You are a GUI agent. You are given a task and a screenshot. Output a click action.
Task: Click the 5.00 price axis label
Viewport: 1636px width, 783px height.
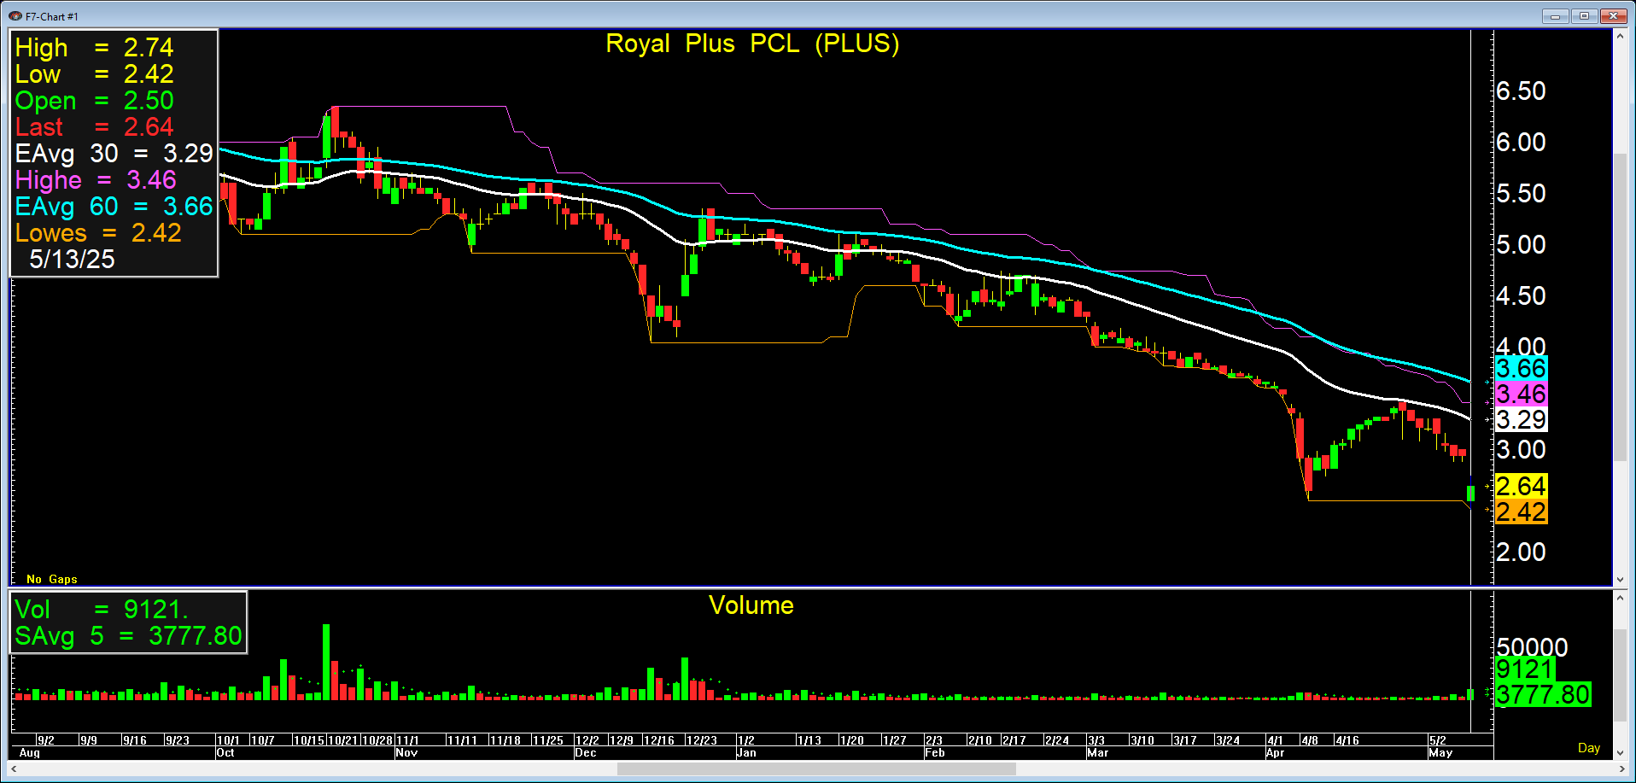tap(1521, 244)
